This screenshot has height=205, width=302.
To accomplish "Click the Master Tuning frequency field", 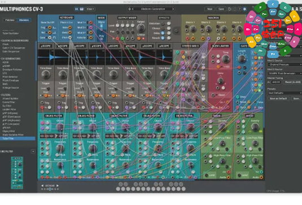I will 277,82.
